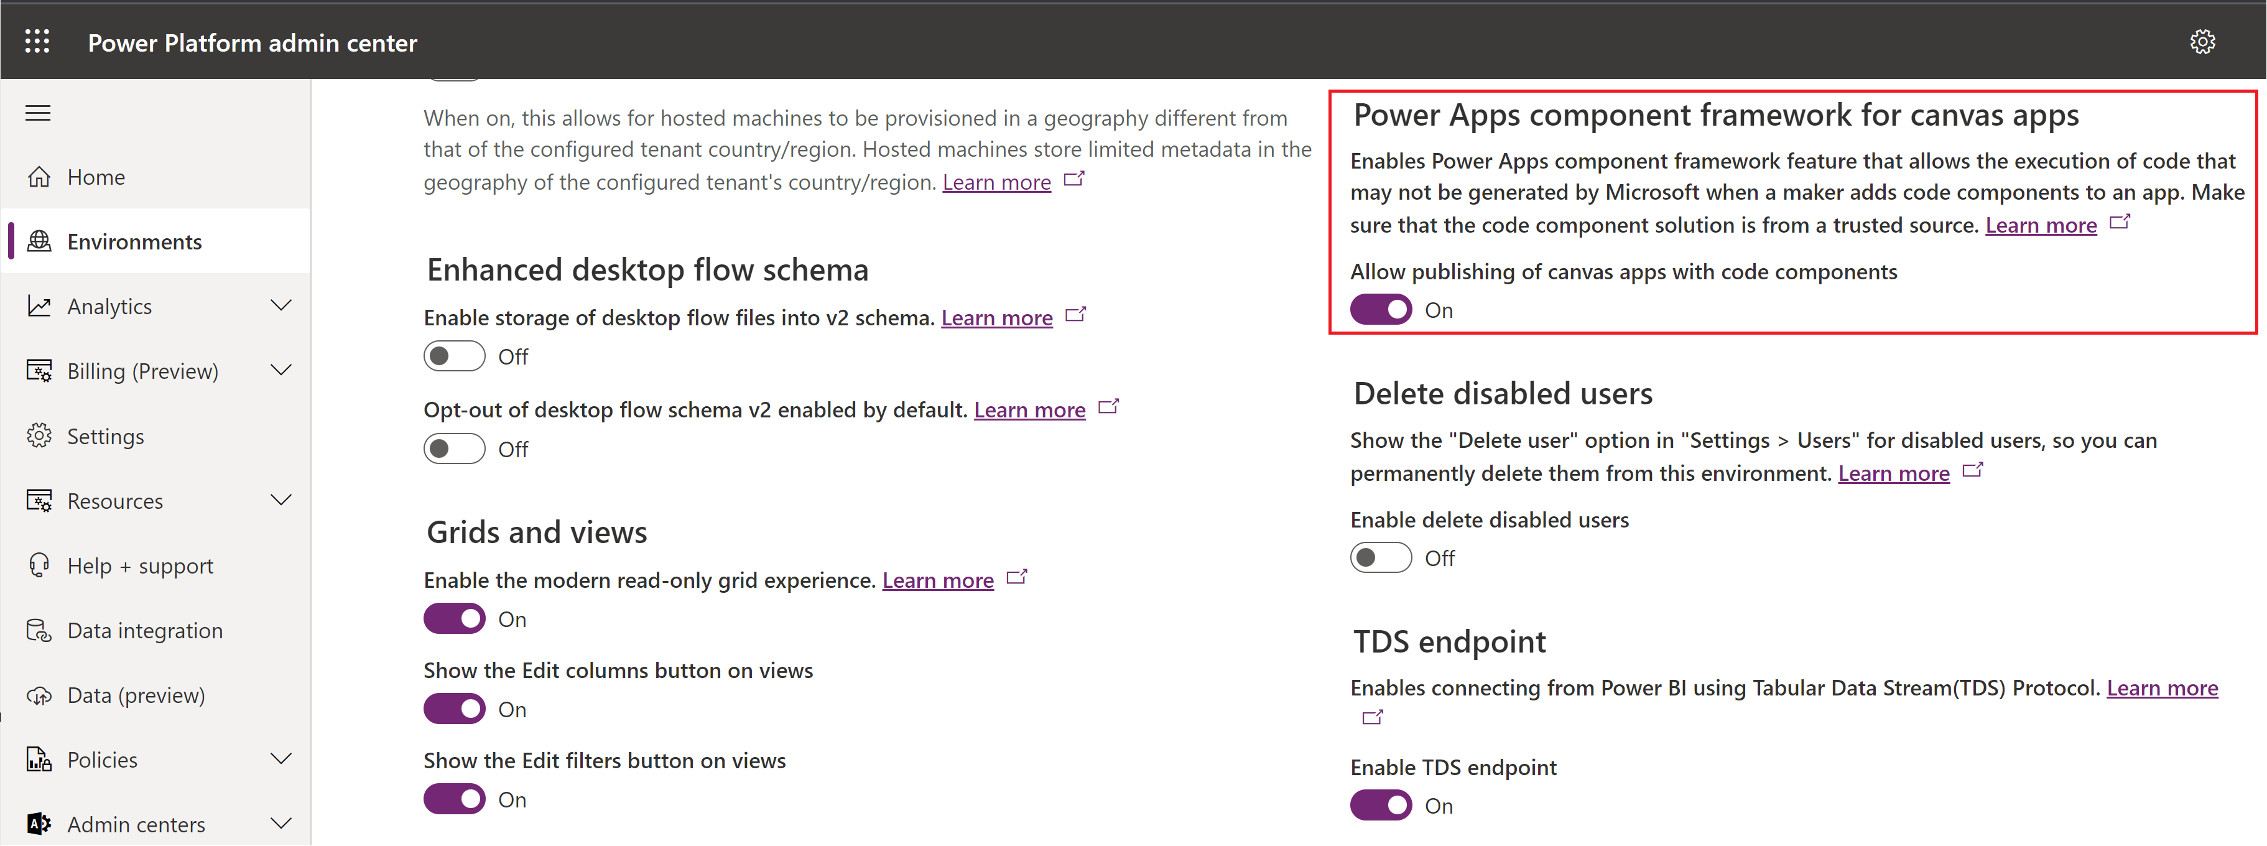Enable storage of desktop flow v2 schema
Screen dimensions: 2267x846
click(454, 356)
